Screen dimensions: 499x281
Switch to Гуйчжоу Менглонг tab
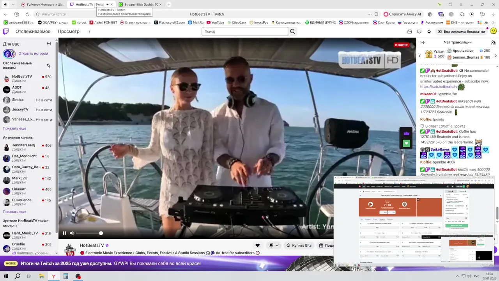tap(43, 4)
